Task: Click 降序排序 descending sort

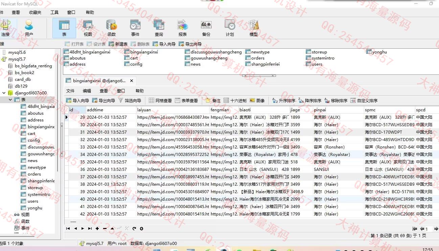Action: [310, 100]
